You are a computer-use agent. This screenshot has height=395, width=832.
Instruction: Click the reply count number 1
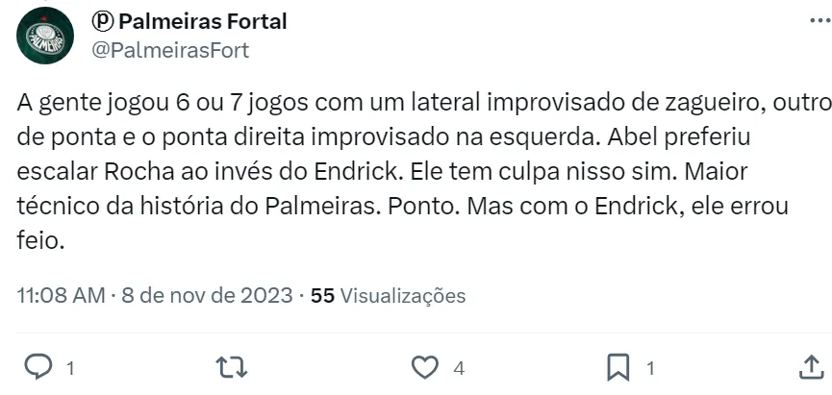click(68, 368)
